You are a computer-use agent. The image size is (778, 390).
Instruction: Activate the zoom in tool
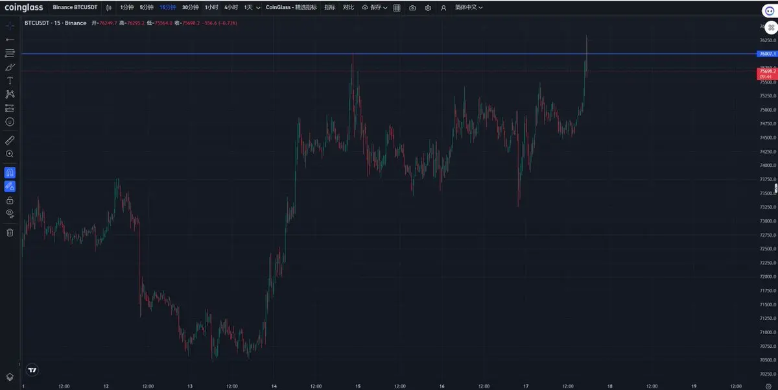[x=10, y=154]
